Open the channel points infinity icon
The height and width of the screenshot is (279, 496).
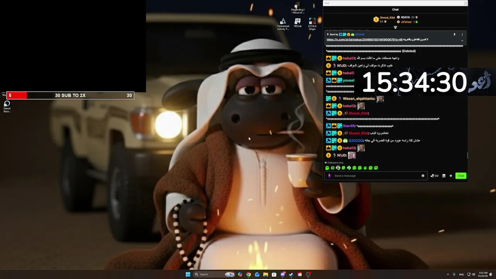pyautogui.click(x=434, y=176)
